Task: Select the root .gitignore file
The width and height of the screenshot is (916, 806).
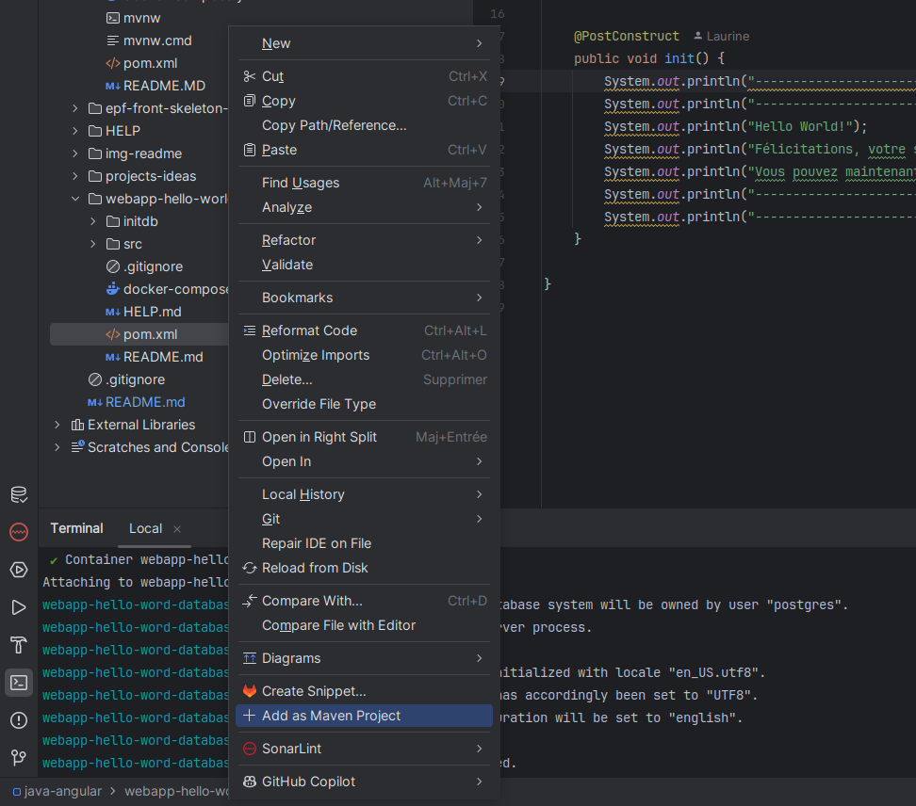Action: point(135,379)
